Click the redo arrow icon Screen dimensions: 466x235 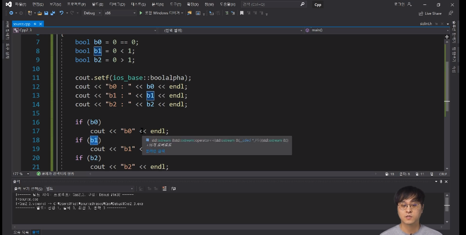(x=72, y=13)
